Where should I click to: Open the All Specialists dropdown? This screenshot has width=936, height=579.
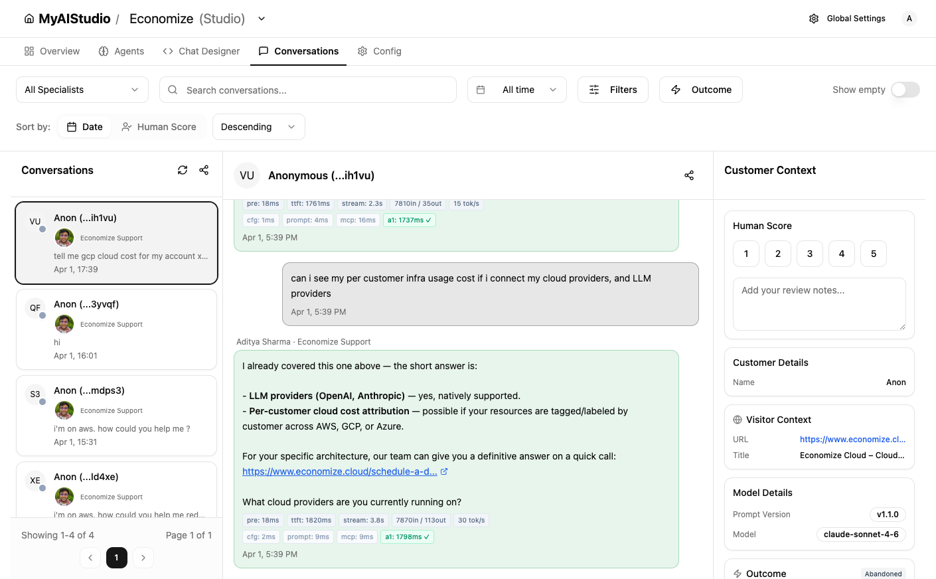coord(82,90)
